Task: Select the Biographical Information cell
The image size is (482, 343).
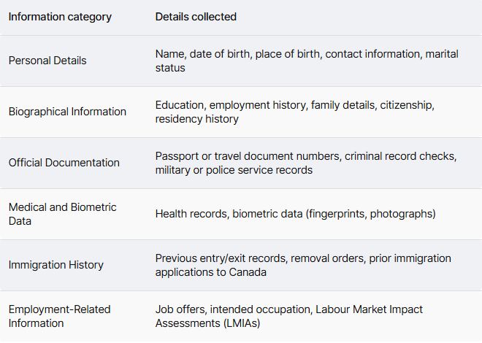Action: pos(67,112)
